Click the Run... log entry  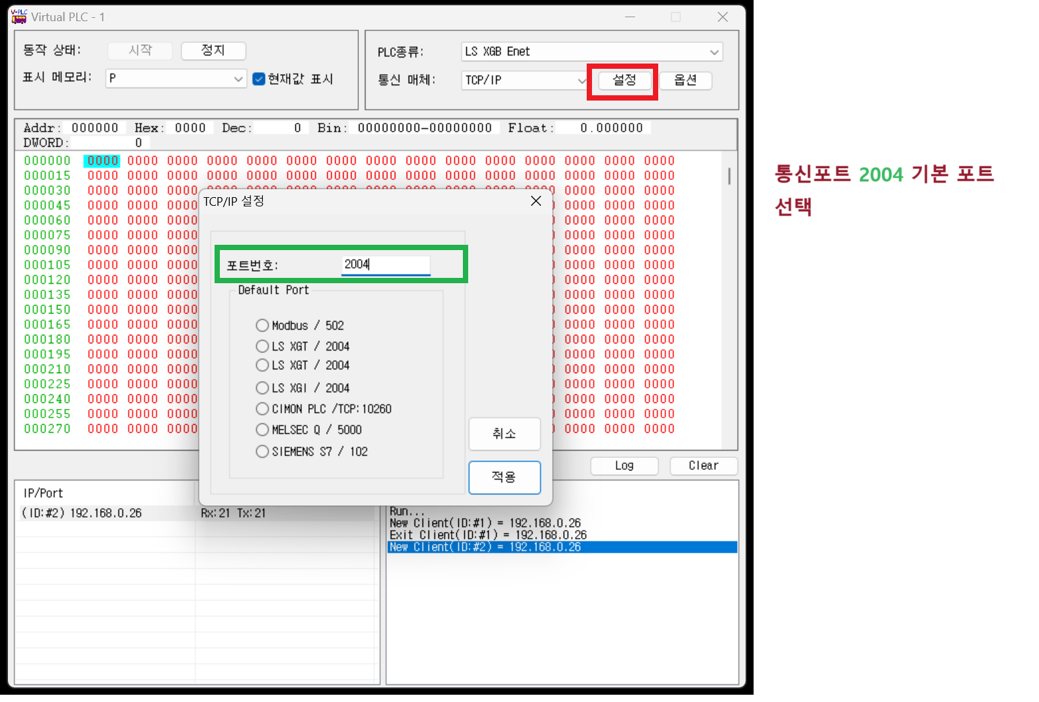(407, 511)
